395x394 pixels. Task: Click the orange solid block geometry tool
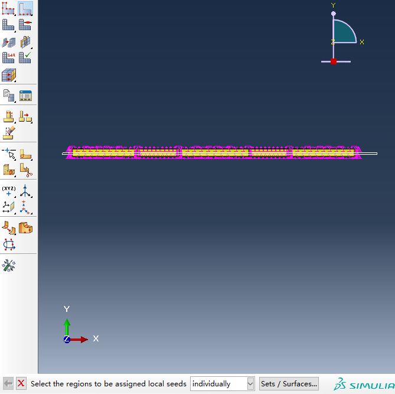coord(25,228)
